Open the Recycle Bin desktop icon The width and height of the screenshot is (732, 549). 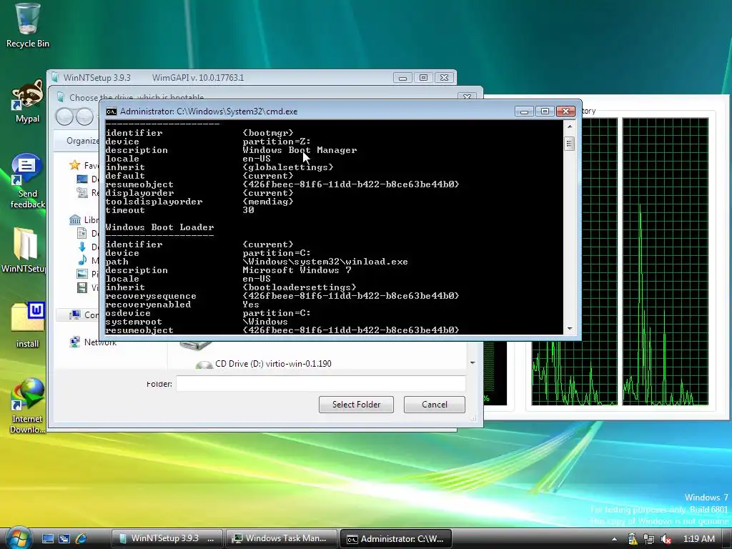coord(27,26)
